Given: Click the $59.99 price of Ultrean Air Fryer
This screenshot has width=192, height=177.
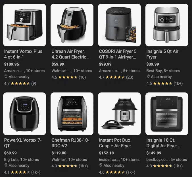Looking at the screenshot, I should pyautogui.click(x=58, y=64).
